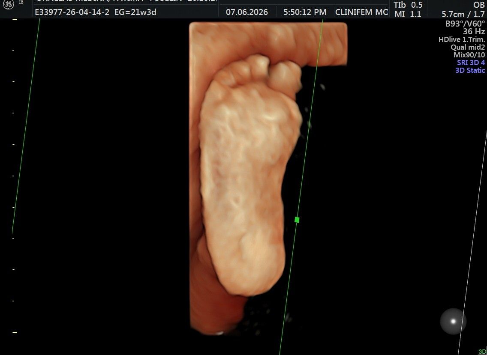Select the SRI 3D 4 setting
487x355 pixels.
[x=471, y=63]
